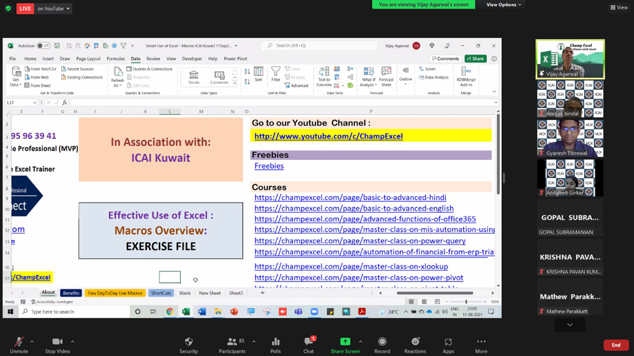The image size is (634, 356).
Task: Expand the formula bar
Action: [496, 103]
